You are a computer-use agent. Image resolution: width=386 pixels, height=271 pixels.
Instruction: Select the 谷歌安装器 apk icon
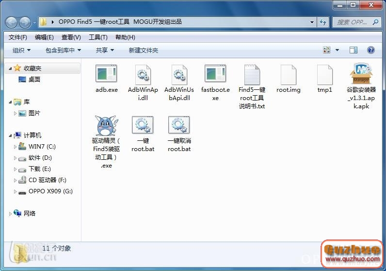tap(361, 73)
